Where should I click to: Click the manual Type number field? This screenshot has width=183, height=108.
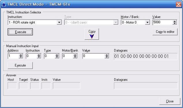coord(50,56)
